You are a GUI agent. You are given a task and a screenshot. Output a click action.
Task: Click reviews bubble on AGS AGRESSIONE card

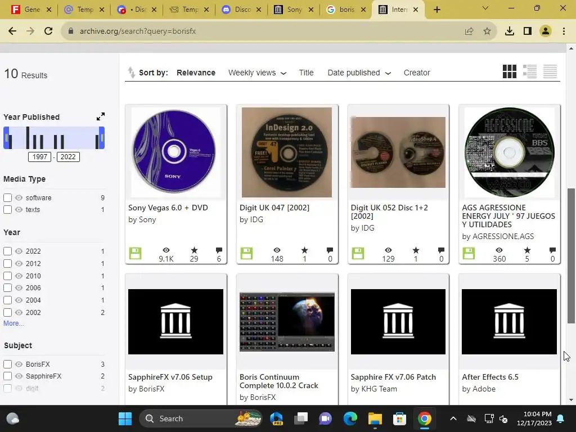pyautogui.click(x=552, y=250)
